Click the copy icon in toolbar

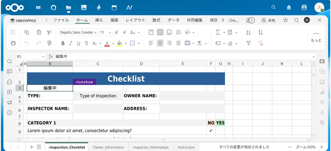[26, 32]
